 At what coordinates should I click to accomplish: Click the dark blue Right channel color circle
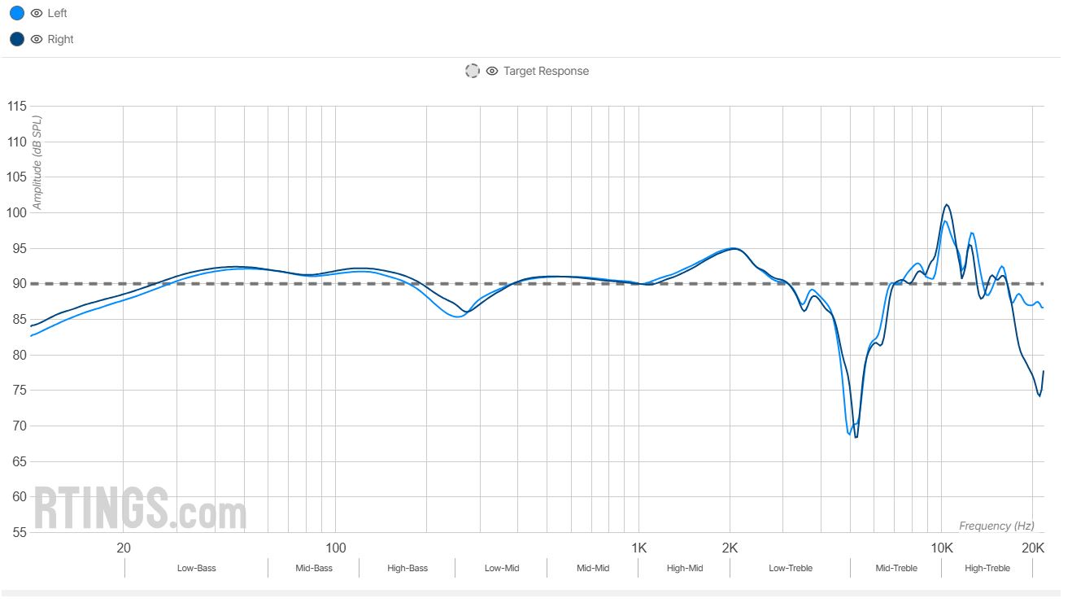point(17,39)
